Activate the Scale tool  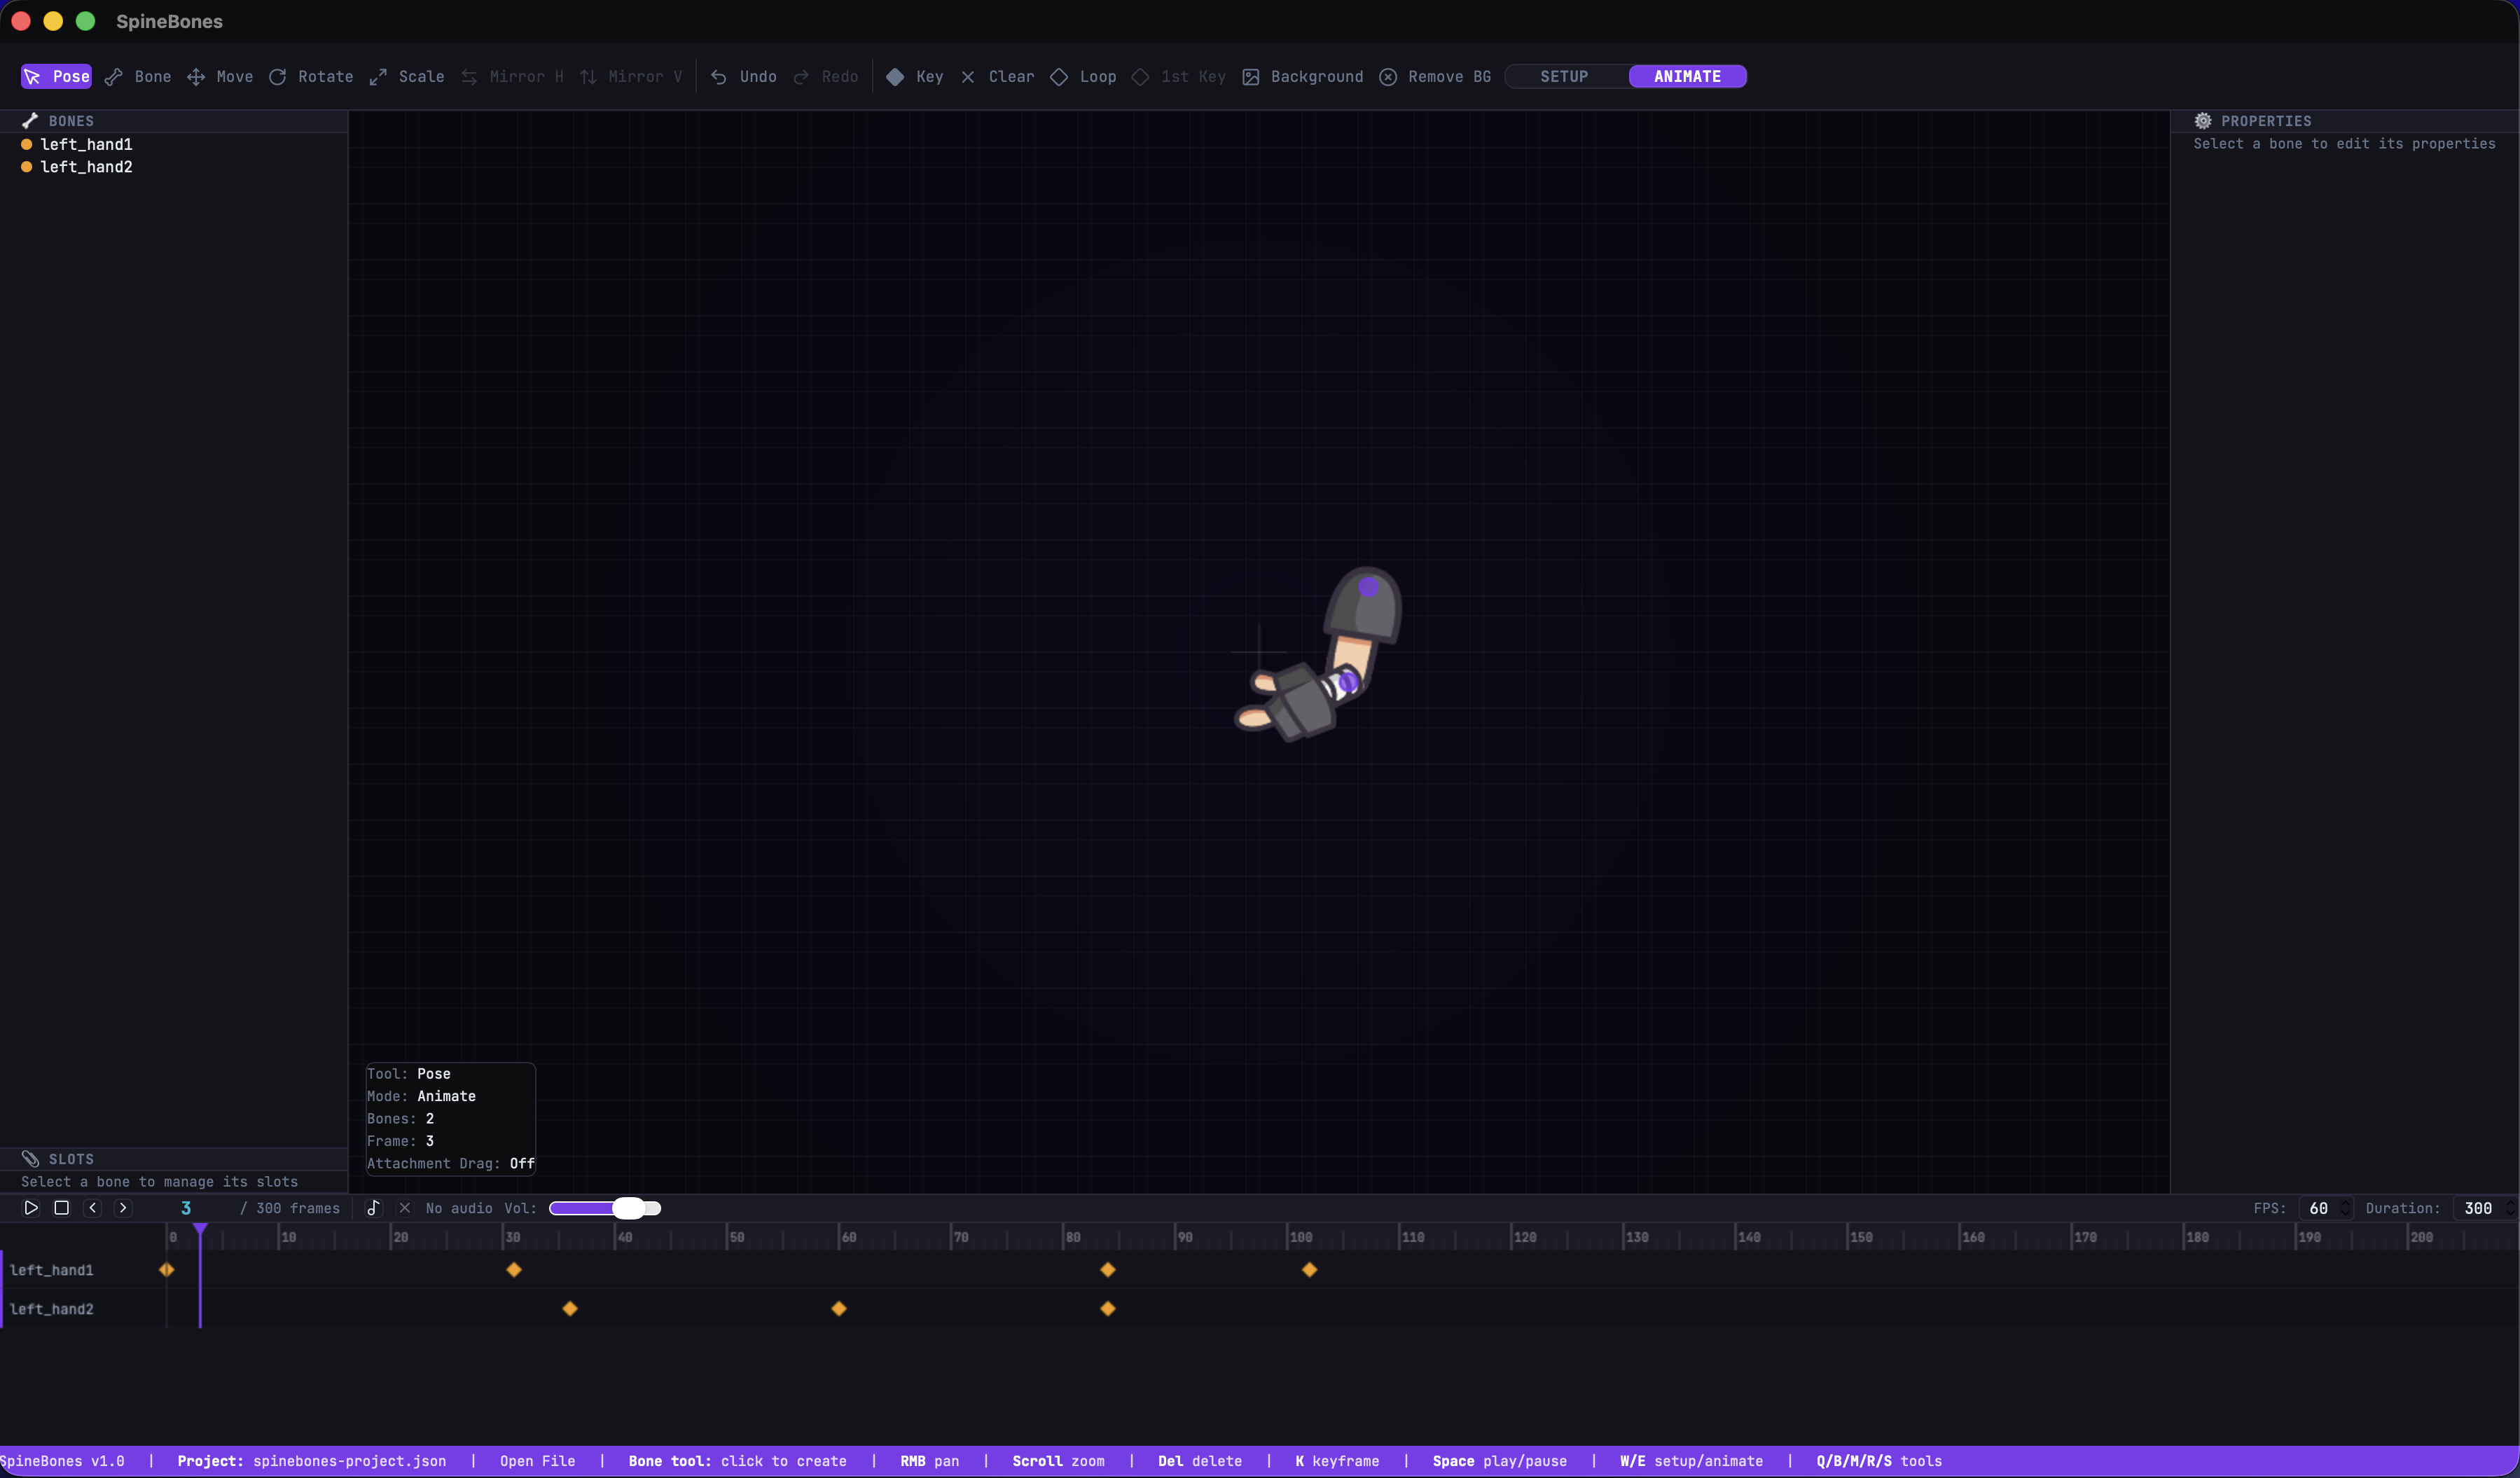click(x=406, y=76)
